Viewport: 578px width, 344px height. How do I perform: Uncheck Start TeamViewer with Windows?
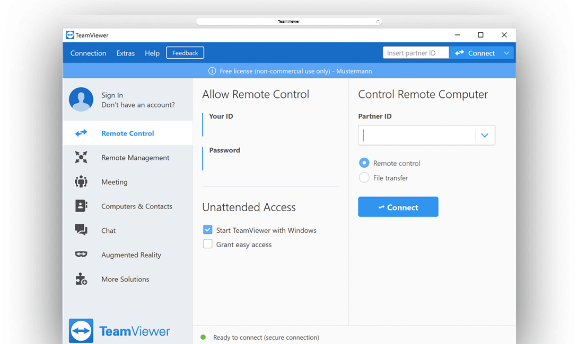[207, 230]
